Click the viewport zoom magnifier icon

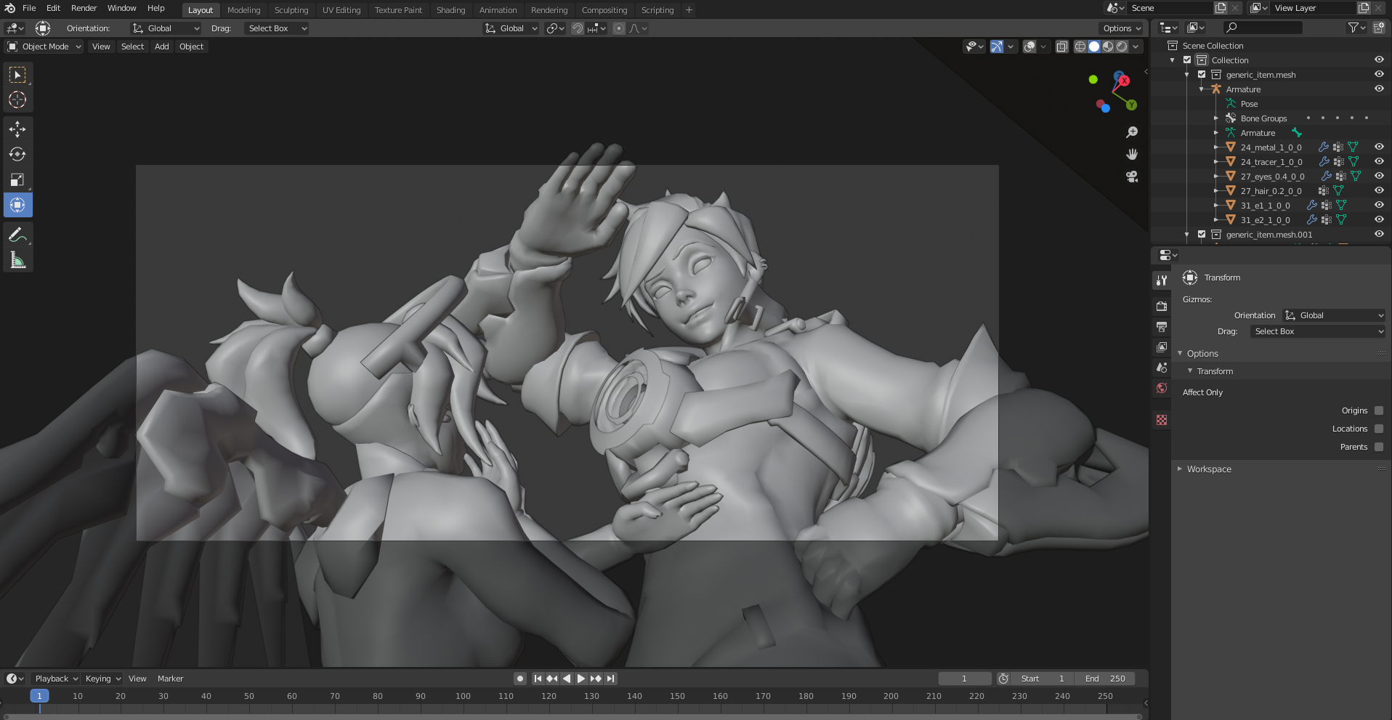pos(1132,132)
